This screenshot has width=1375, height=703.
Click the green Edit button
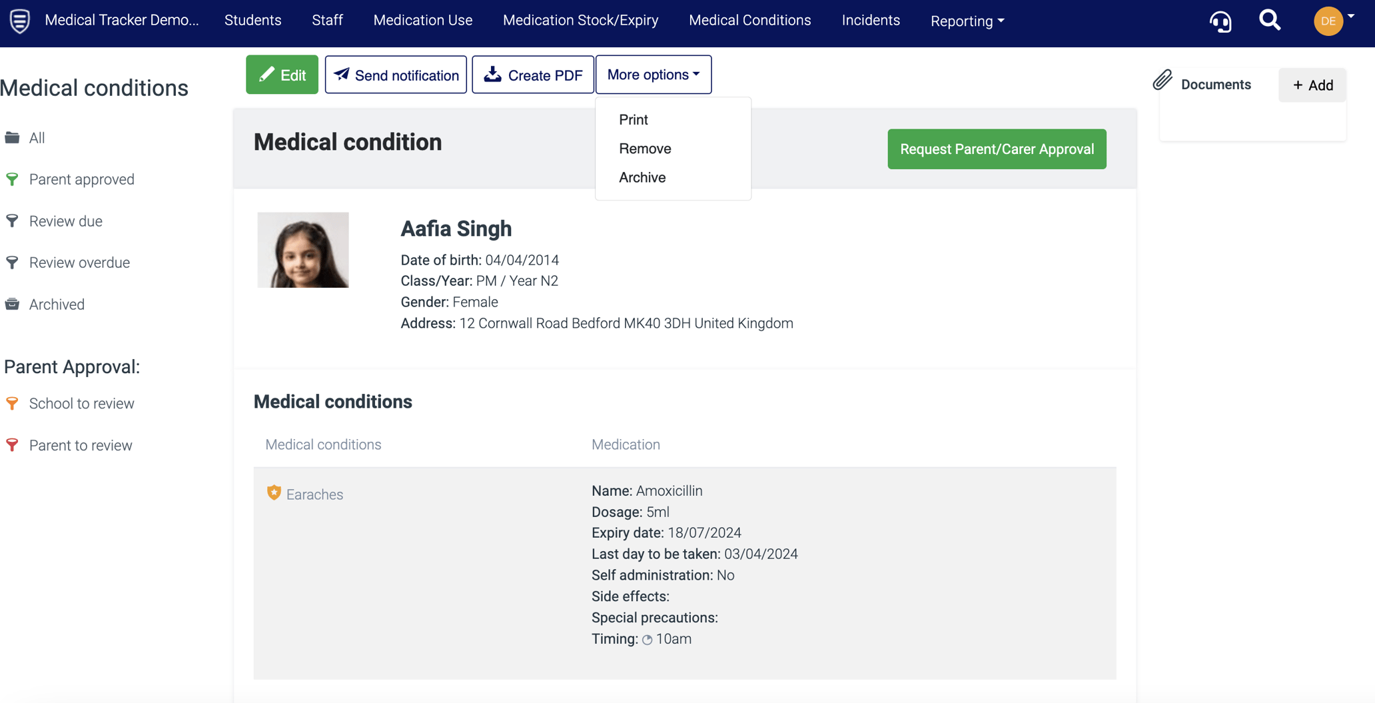tap(282, 75)
